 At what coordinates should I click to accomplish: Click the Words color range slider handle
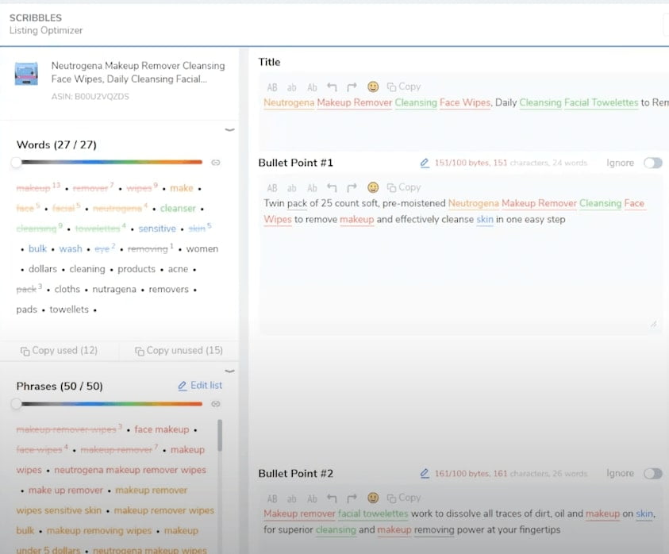(x=16, y=162)
